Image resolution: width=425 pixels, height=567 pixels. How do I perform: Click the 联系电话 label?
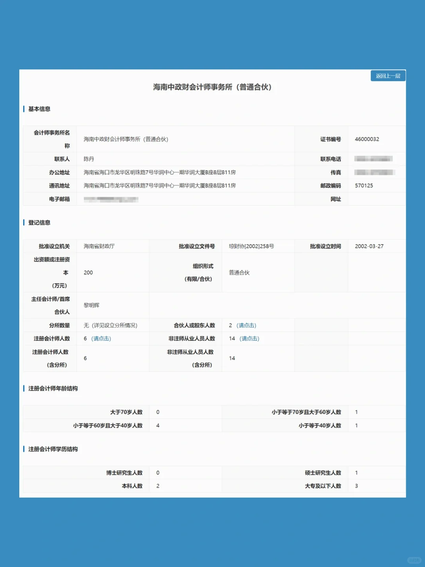click(331, 159)
